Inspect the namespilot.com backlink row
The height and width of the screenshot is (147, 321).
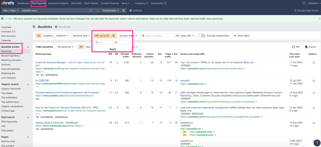313,108
